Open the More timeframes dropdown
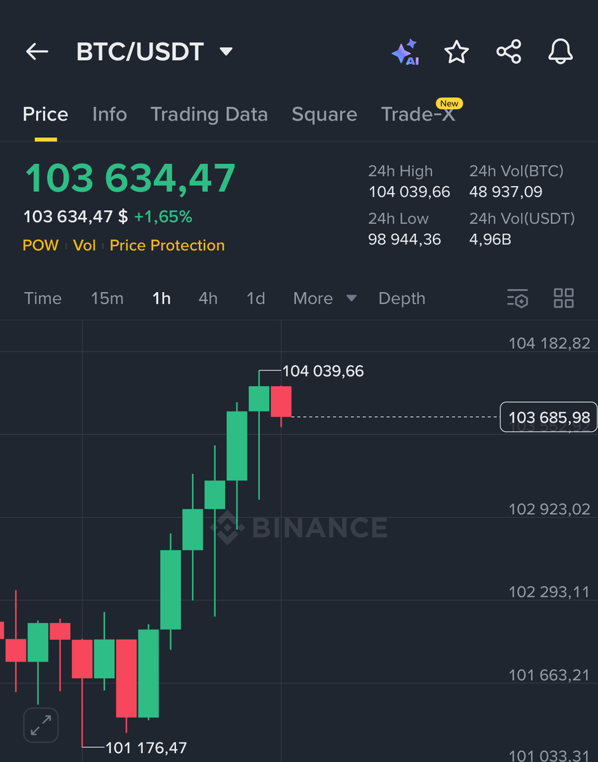 pos(325,298)
